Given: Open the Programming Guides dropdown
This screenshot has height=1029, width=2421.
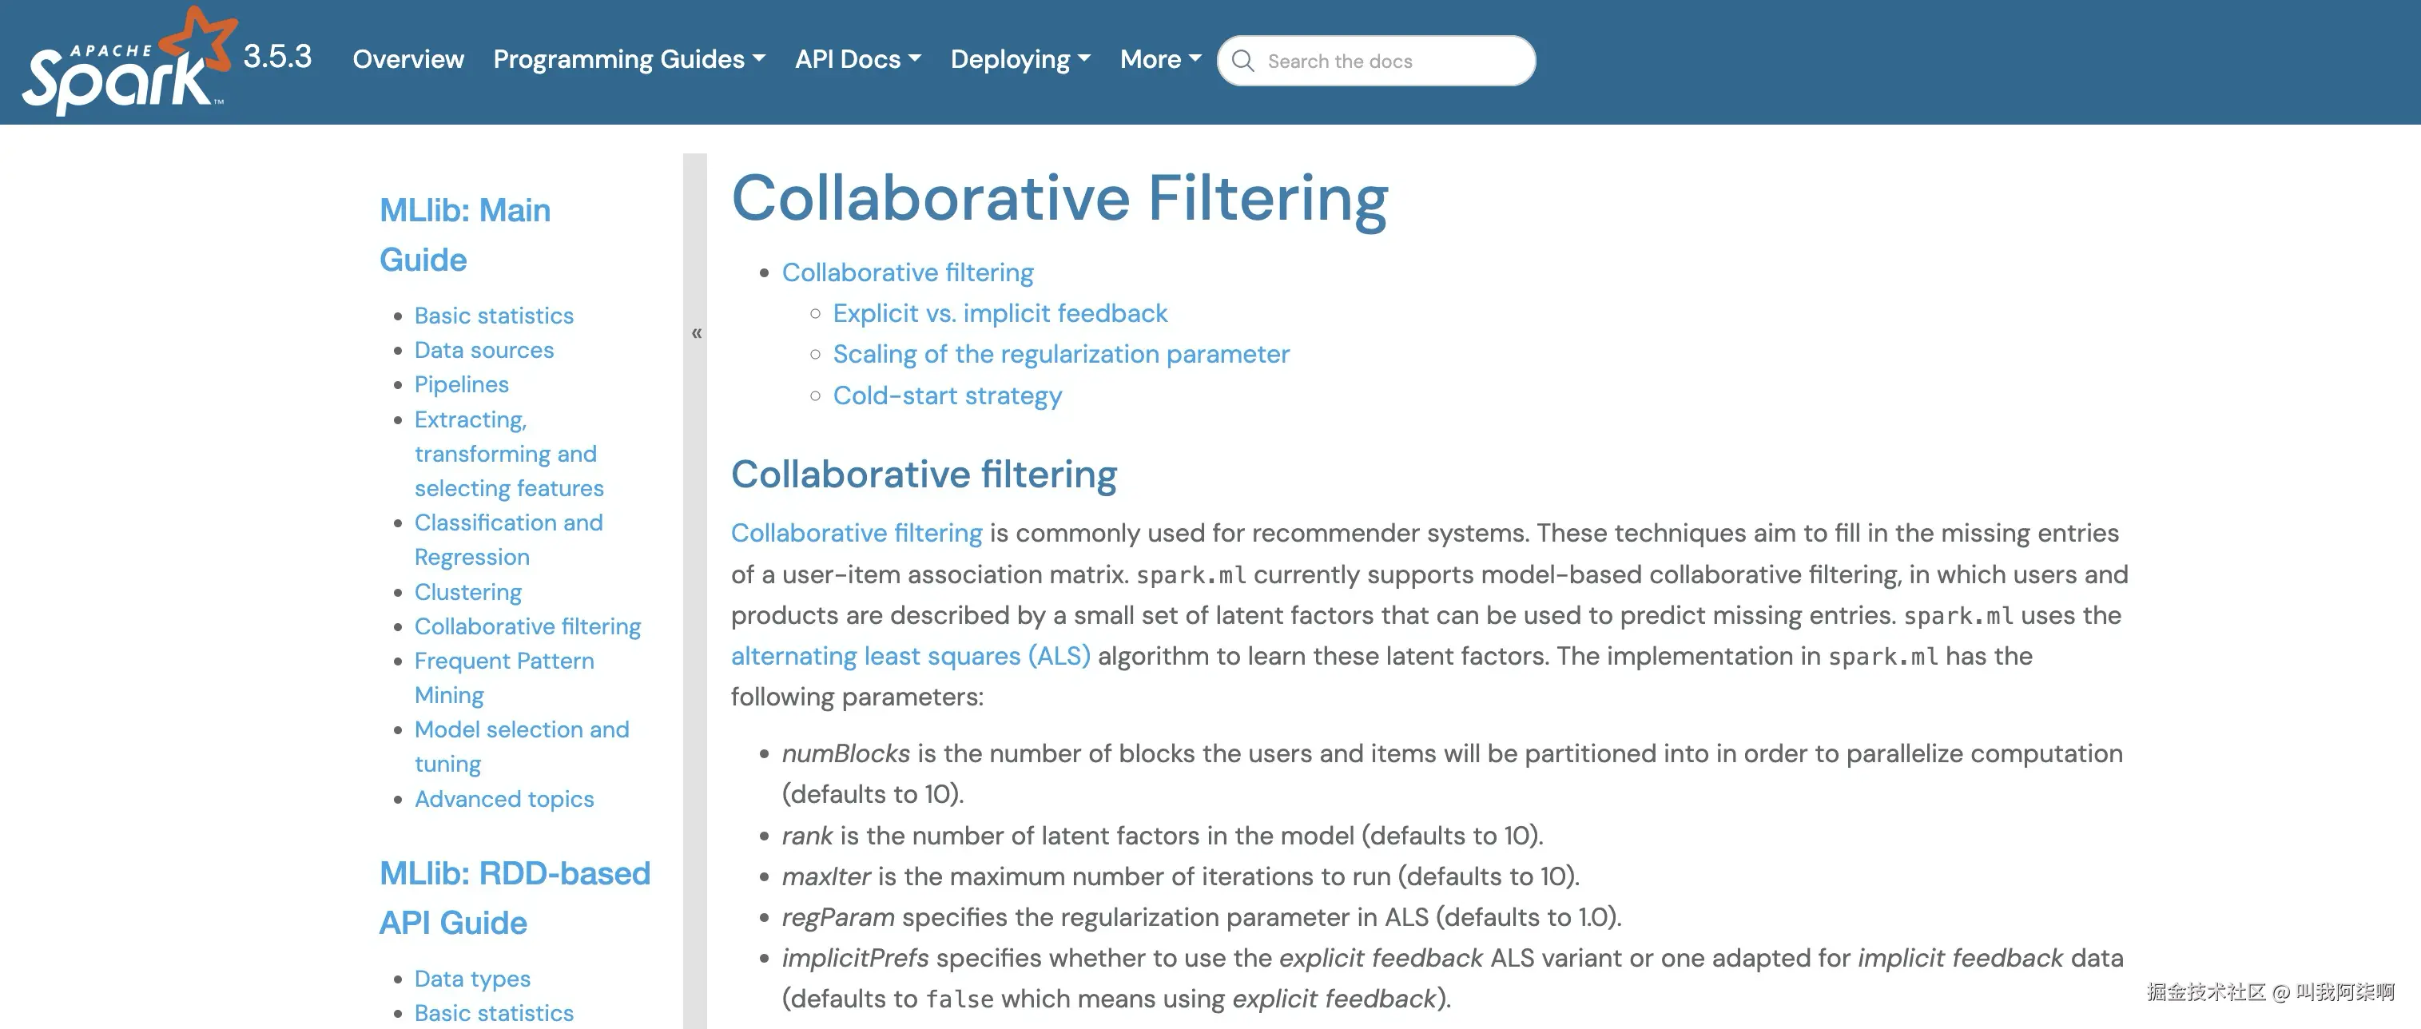Looking at the screenshot, I should 629,59.
